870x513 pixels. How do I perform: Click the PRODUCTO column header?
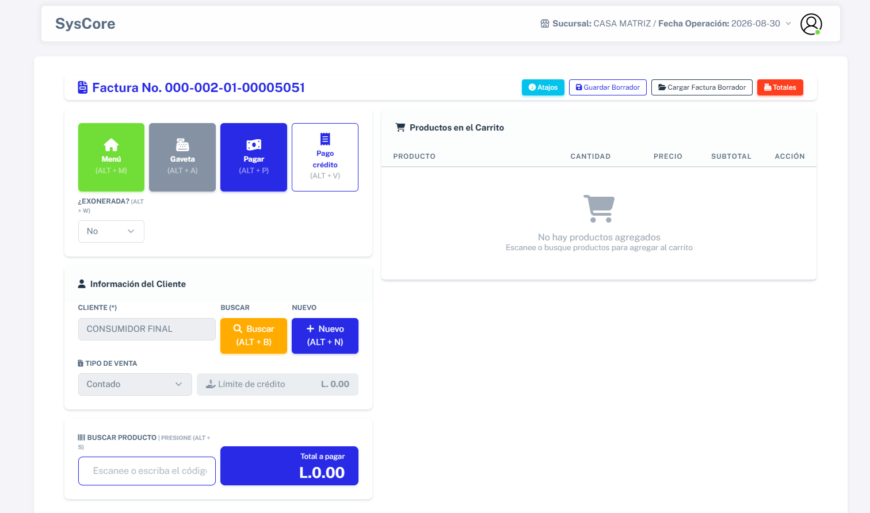click(414, 156)
